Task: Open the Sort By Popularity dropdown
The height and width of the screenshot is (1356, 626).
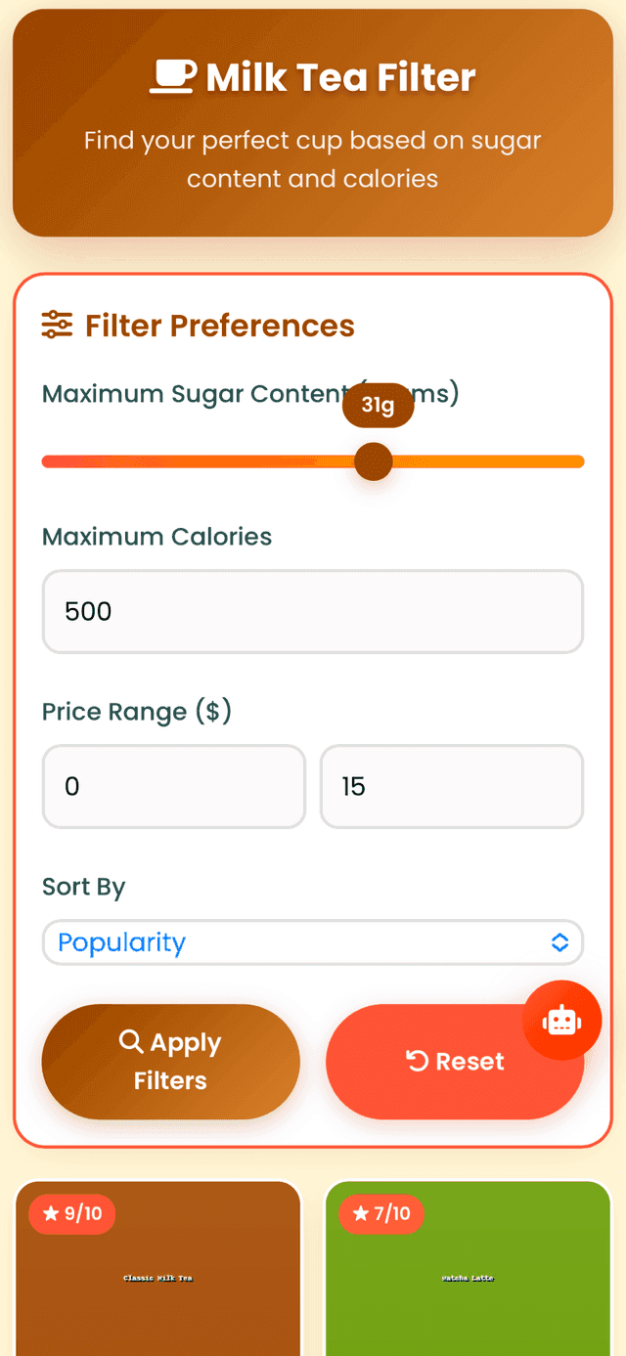Action: coord(313,942)
